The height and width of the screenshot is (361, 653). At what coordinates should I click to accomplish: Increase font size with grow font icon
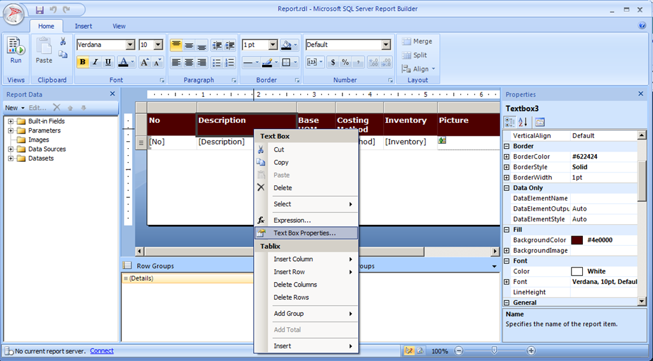pos(145,62)
